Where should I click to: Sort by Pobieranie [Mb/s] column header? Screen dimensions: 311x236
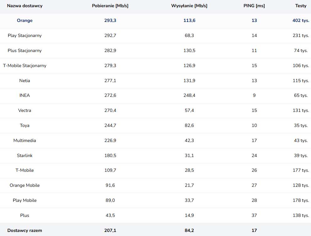(x=110, y=6)
